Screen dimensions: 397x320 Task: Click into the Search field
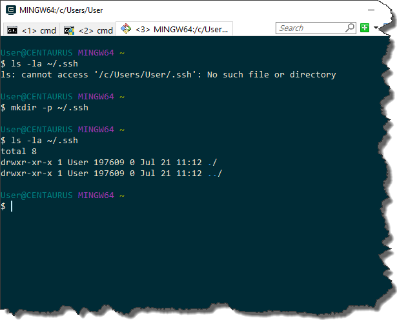tap(316, 28)
